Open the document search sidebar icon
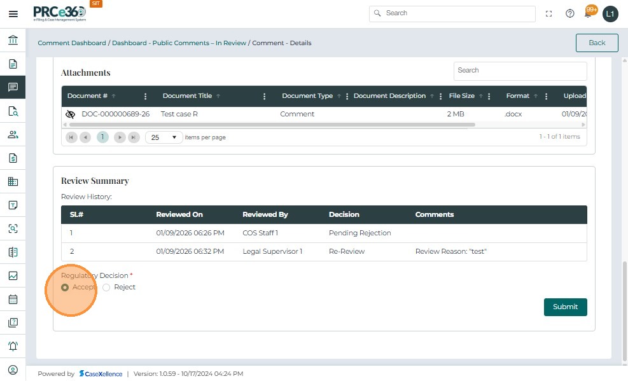This screenshot has width=628, height=381. click(13, 111)
